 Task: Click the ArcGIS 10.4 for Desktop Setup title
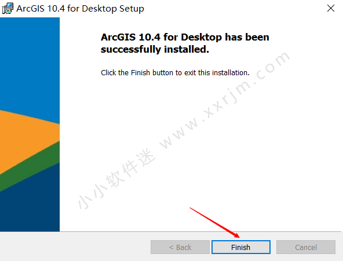80,9
